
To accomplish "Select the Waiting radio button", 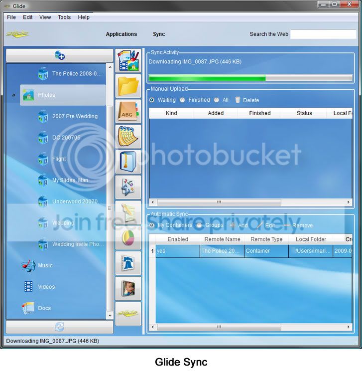I will [152, 100].
